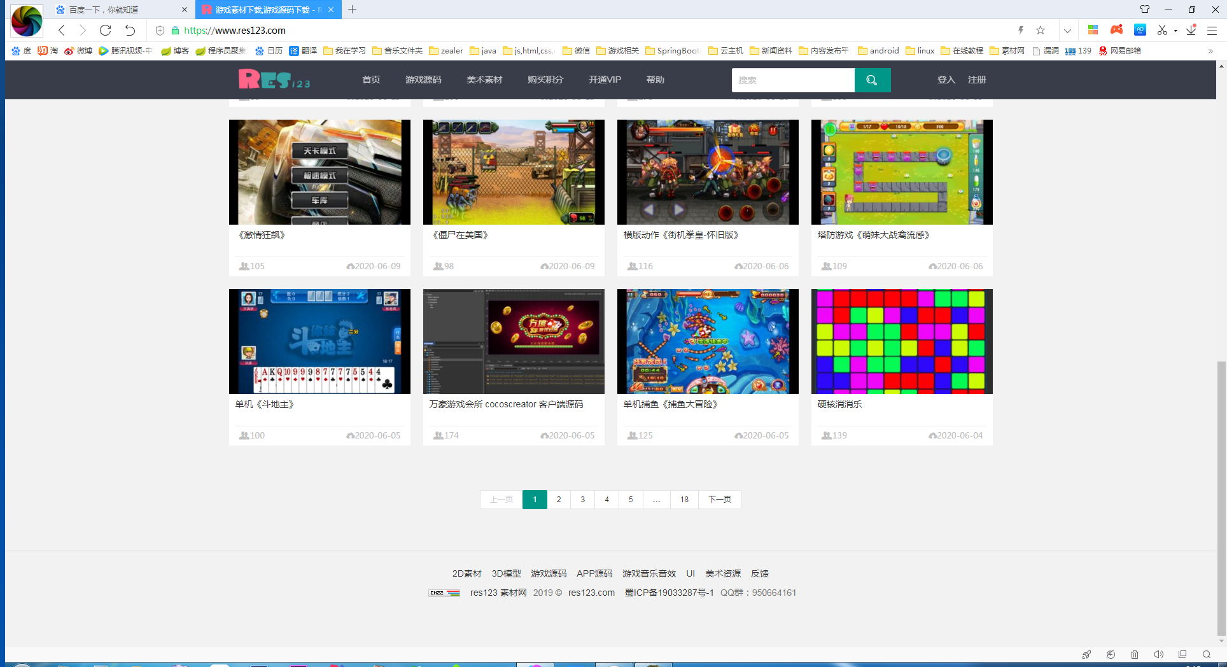
Task: Open the 腾讯视频 bookmark
Action: pyautogui.click(x=125, y=51)
